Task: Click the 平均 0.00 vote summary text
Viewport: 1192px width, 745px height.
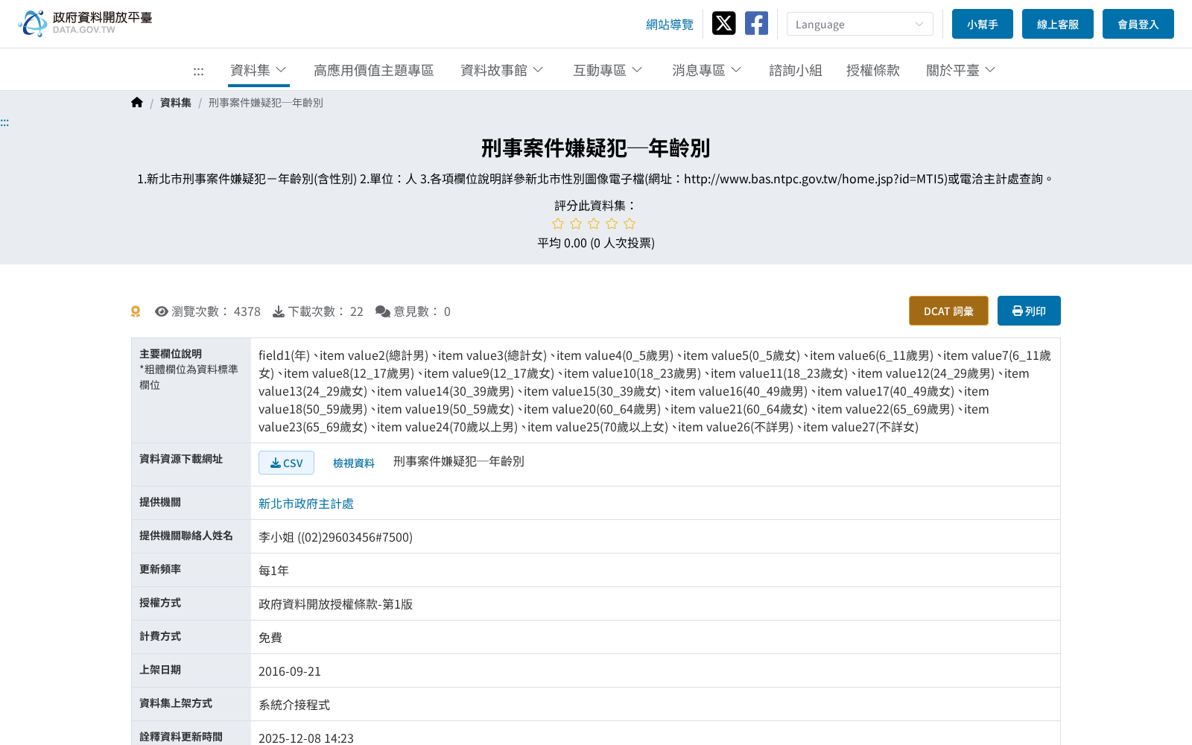Action: (x=596, y=243)
